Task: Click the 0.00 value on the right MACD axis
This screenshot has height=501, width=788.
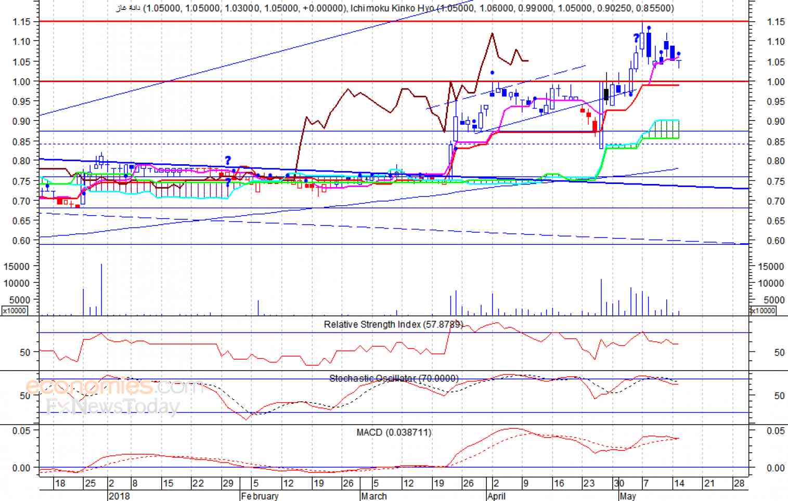Action: pos(776,468)
